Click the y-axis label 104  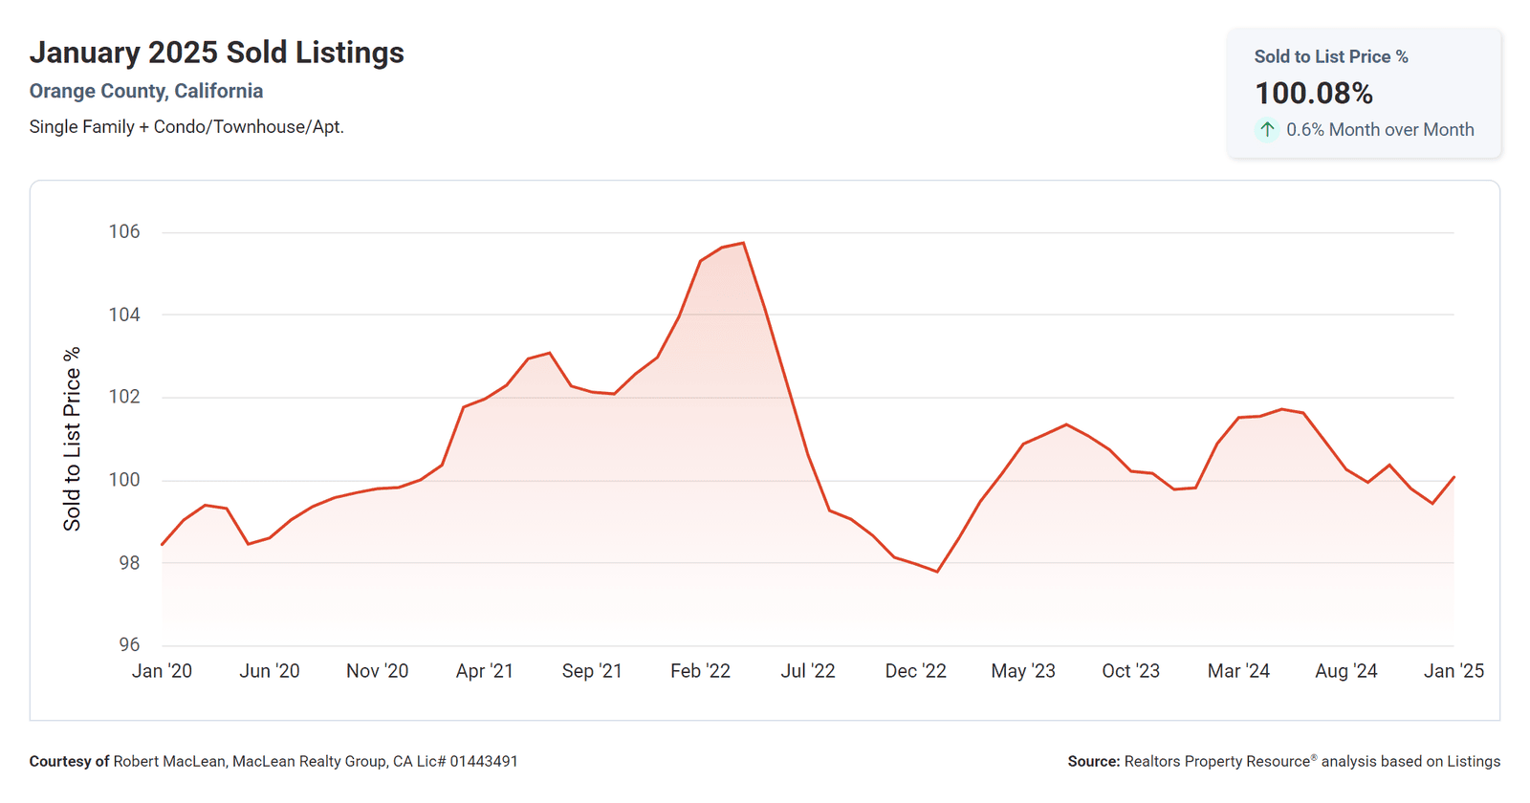[x=124, y=315]
